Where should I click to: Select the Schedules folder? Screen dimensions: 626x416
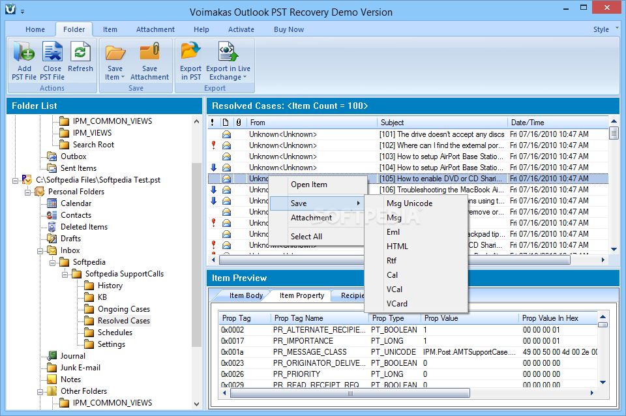click(x=115, y=332)
